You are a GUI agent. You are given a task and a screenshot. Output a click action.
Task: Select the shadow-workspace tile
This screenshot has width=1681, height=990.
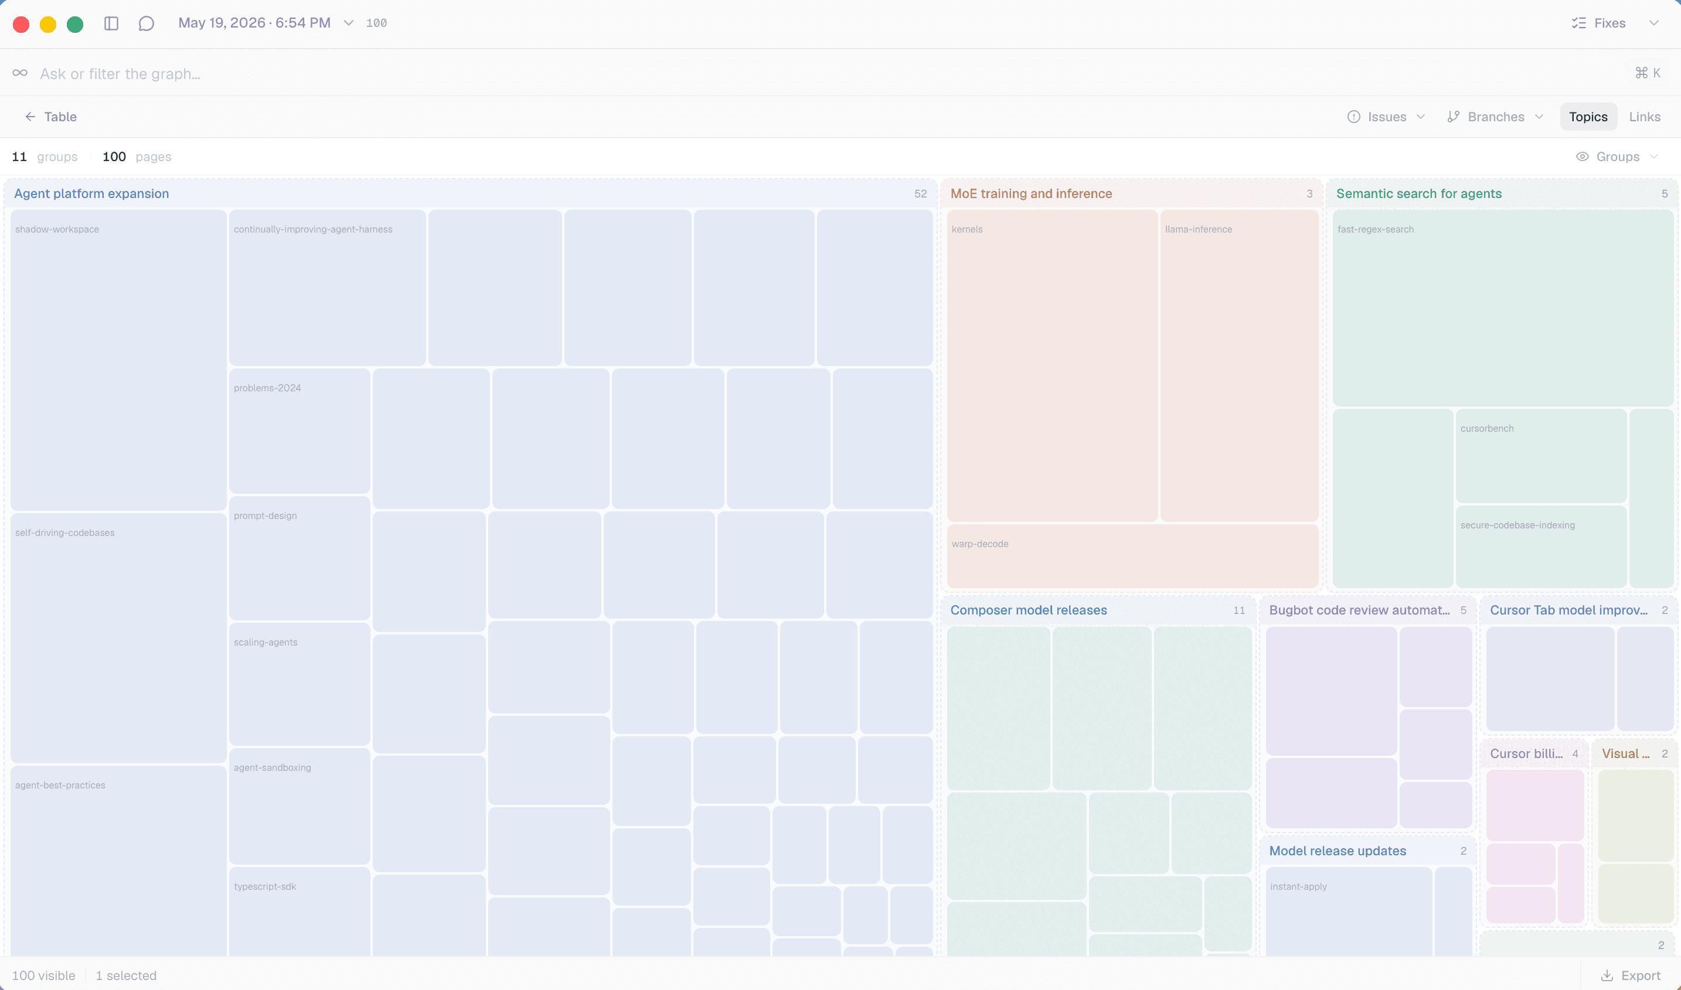pyautogui.click(x=118, y=360)
